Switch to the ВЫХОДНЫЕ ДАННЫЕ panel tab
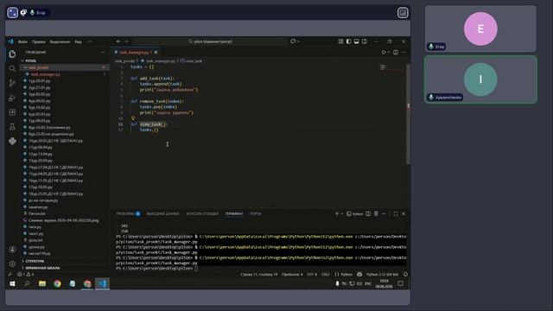The width and height of the screenshot is (553, 311). pos(162,213)
